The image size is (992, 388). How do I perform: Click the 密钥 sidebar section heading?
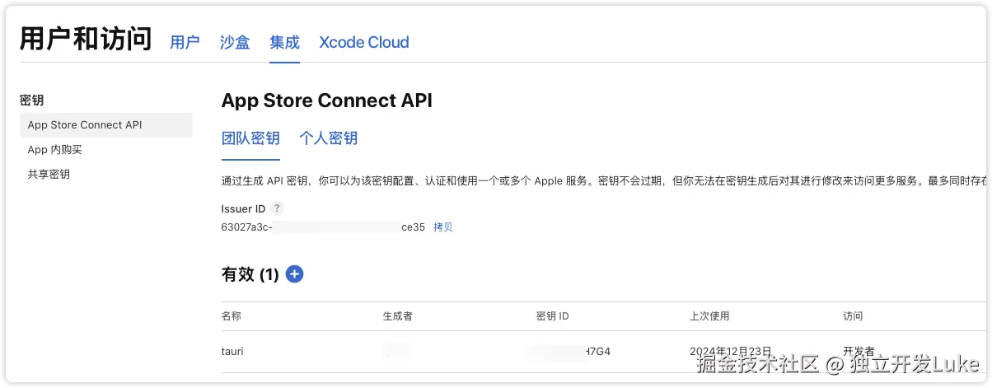point(31,101)
